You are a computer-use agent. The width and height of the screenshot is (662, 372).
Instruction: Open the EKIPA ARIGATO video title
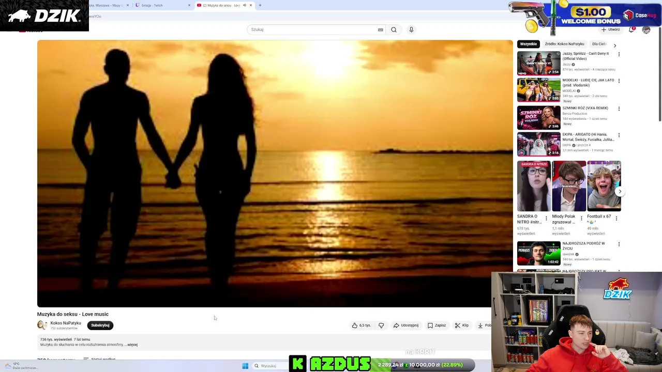click(x=588, y=137)
